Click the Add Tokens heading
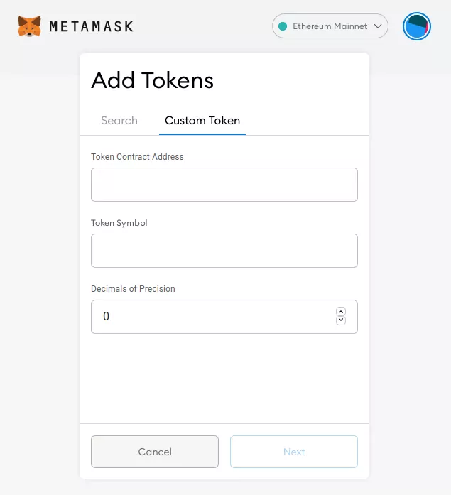Screen dimensions: 451x495 click(152, 80)
